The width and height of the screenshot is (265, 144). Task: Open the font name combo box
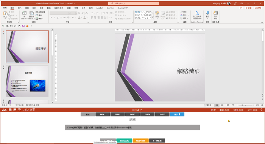coord(60,13)
